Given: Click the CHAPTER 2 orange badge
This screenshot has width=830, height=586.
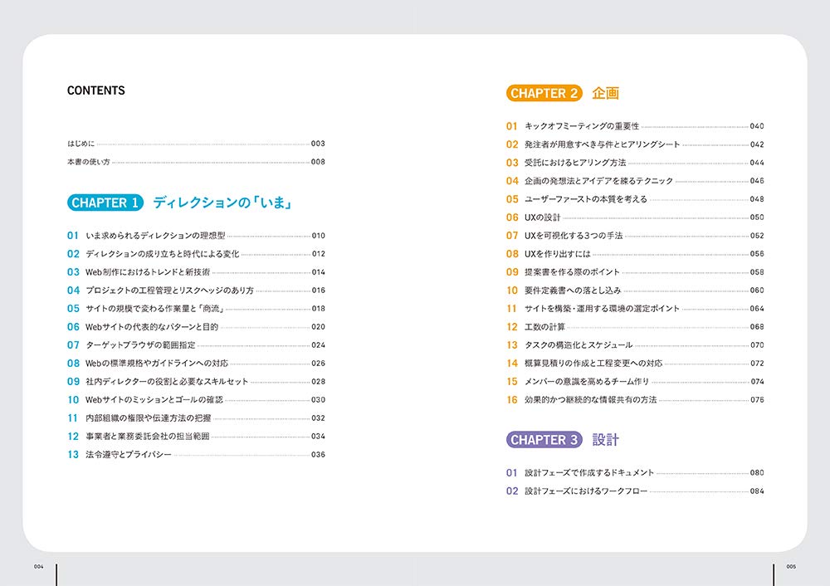Looking at the screenshot, I should point(544,93).
